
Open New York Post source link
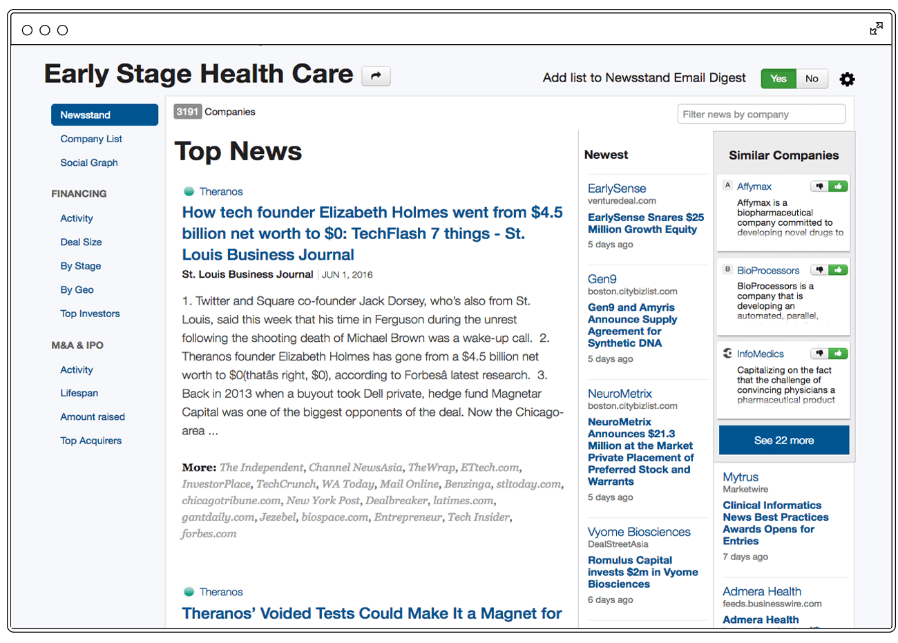[323, 501]
